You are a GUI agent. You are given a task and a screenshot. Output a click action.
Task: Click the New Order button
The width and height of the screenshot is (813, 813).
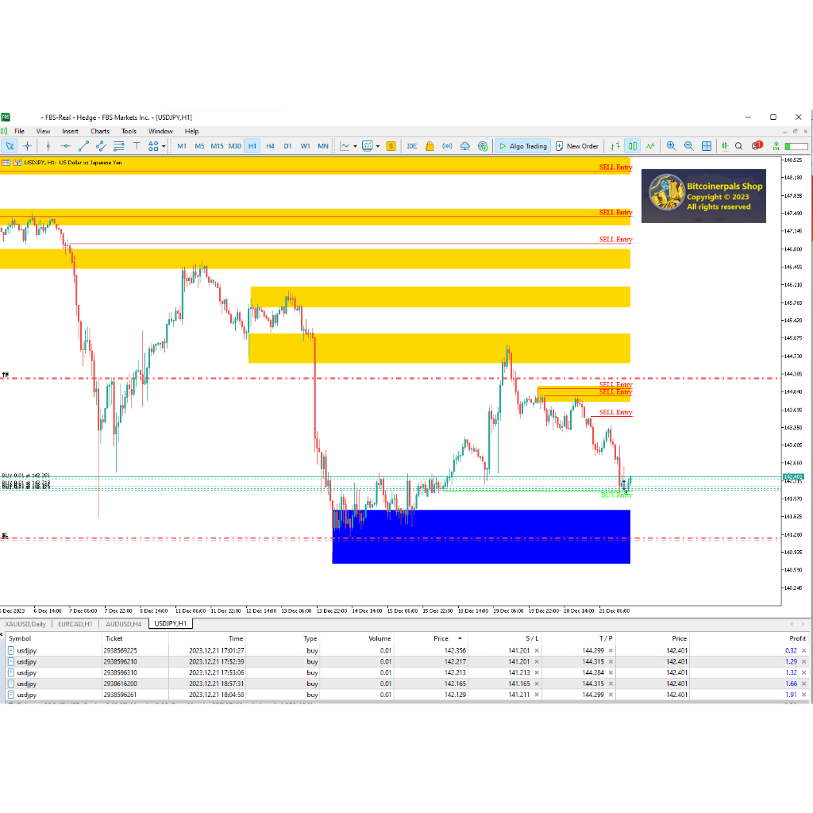tap(576, 146)
